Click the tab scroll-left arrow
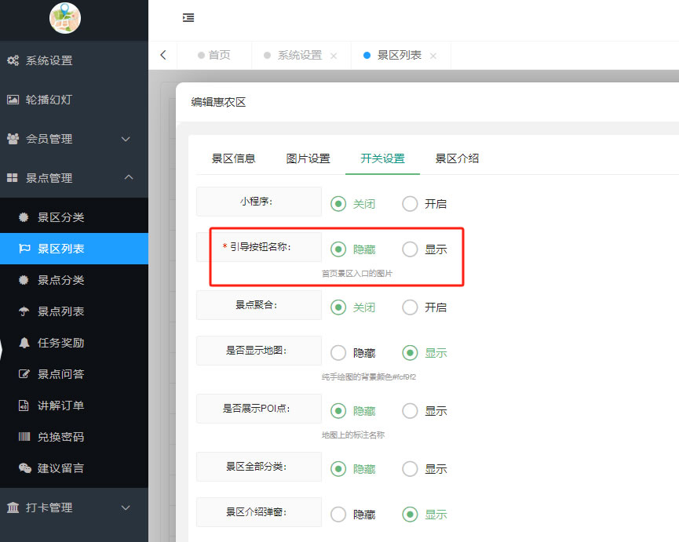 (163, 55)
